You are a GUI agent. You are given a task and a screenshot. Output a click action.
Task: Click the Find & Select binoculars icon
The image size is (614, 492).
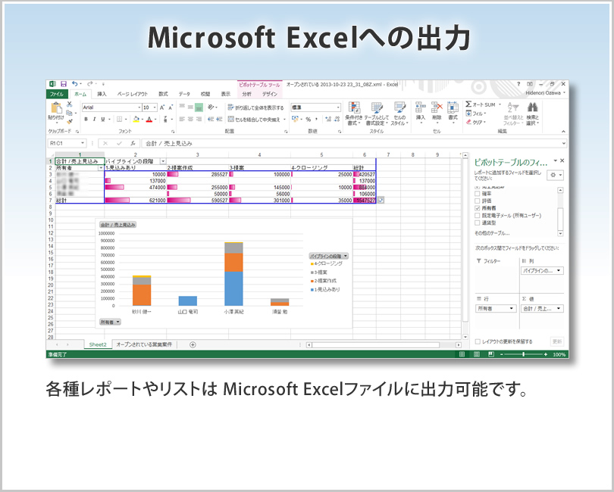tap(533, 107)
